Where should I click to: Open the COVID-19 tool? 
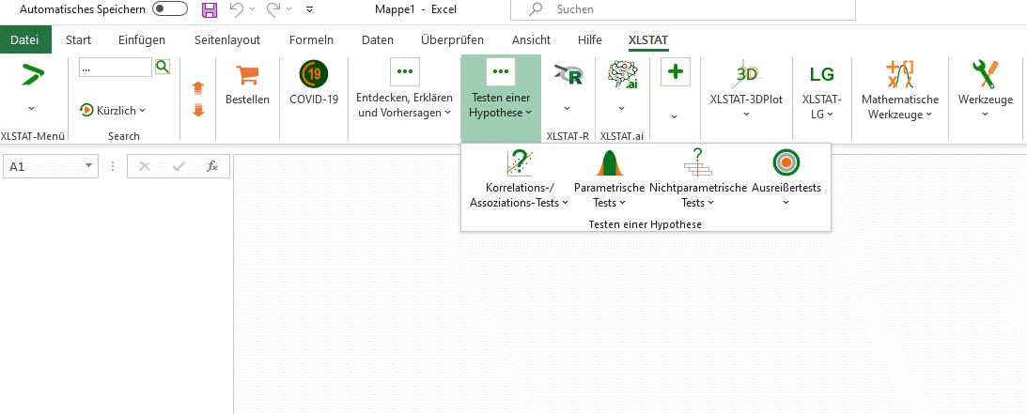(x=315, y=84)
